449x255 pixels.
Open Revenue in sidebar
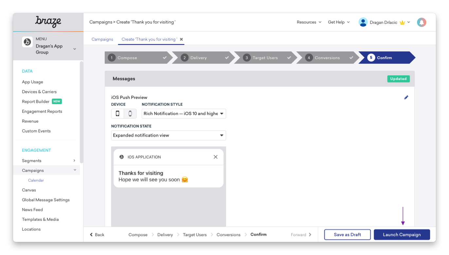click(x=30, y=121)
